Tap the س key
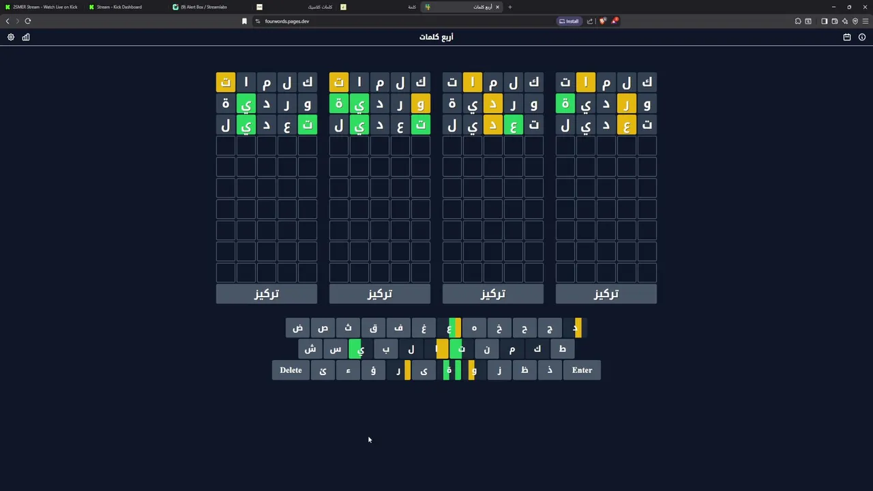This screenshot has height=491, width=873. [336, 349]
